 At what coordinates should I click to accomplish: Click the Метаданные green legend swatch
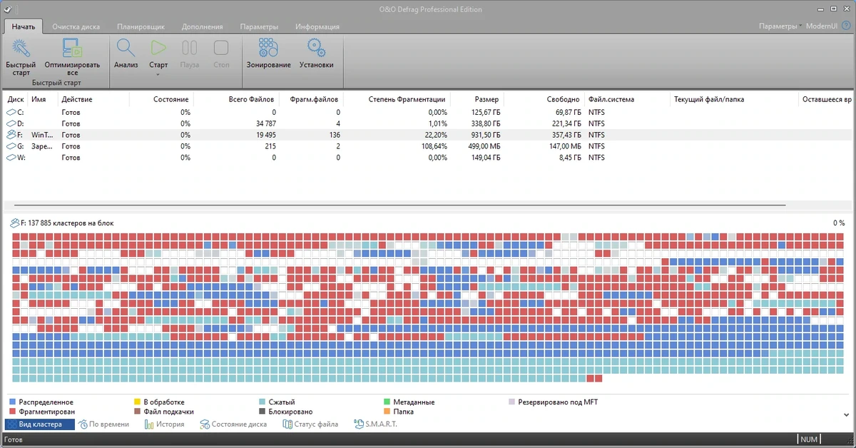tap(387, 402)
